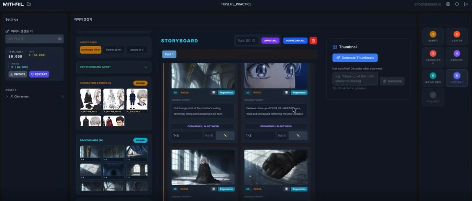Click the thumbnail description text field
The width and height of the screenshot is (472, 201).
point(355,78)
